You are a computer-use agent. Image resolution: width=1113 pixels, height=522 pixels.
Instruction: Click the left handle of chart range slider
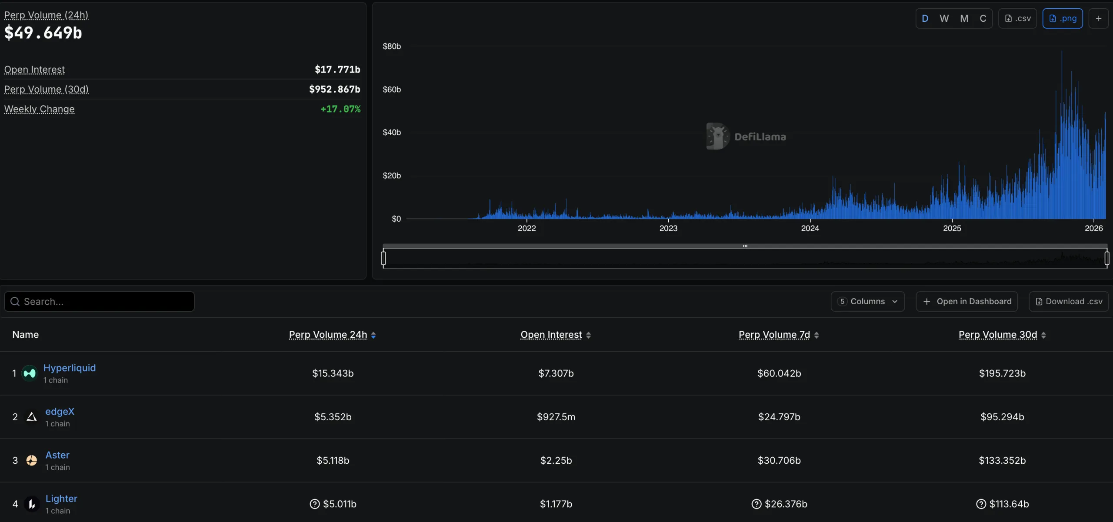(383, 258)
